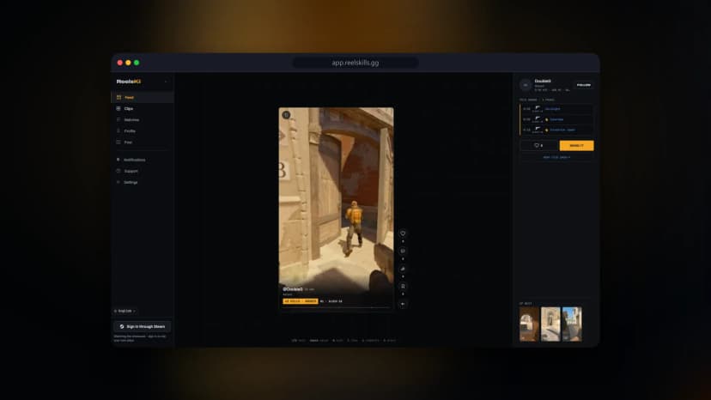Select the first kill row in list
This screenshot has height=400, width=711.
(556, 109)
